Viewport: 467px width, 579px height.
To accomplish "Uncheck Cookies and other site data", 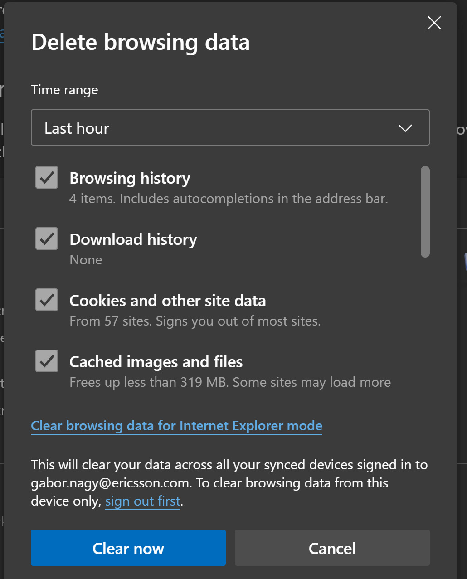I will tap(47, 300).
